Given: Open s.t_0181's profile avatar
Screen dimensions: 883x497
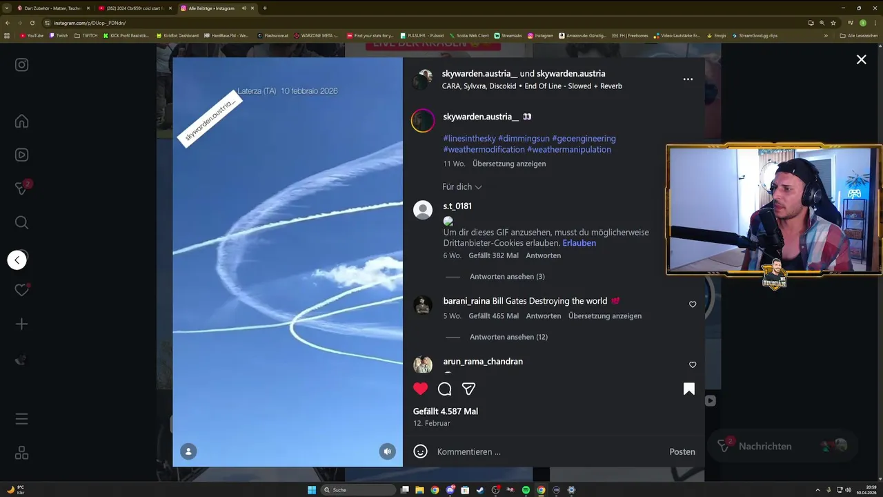Looking at the screenshot, I should coord(423,210).
